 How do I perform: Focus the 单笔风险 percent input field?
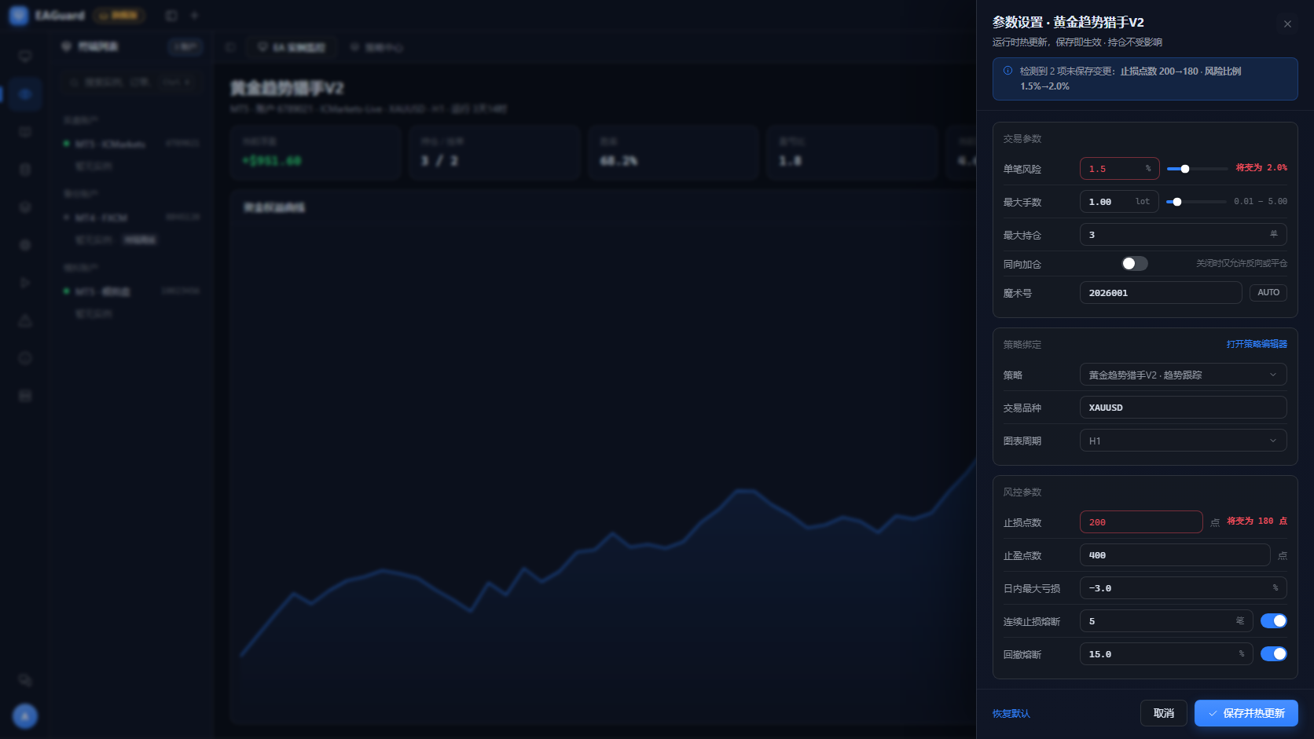(x=1120, y=169)
